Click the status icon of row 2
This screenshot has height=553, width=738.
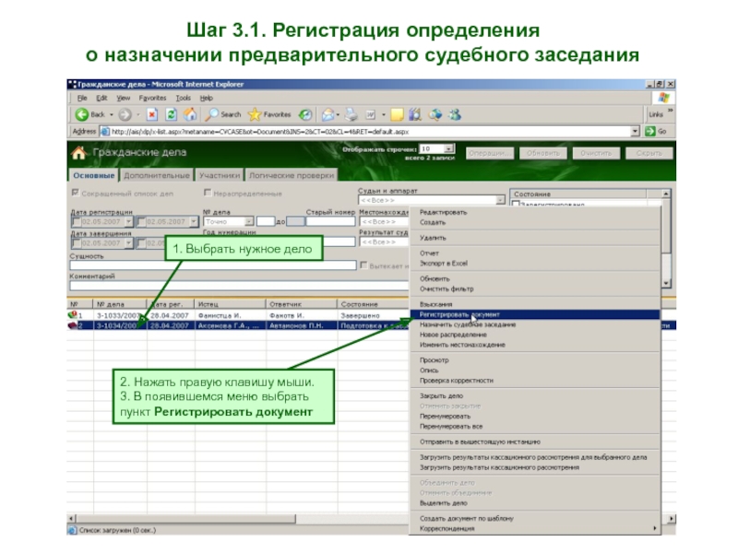point(73,325)
